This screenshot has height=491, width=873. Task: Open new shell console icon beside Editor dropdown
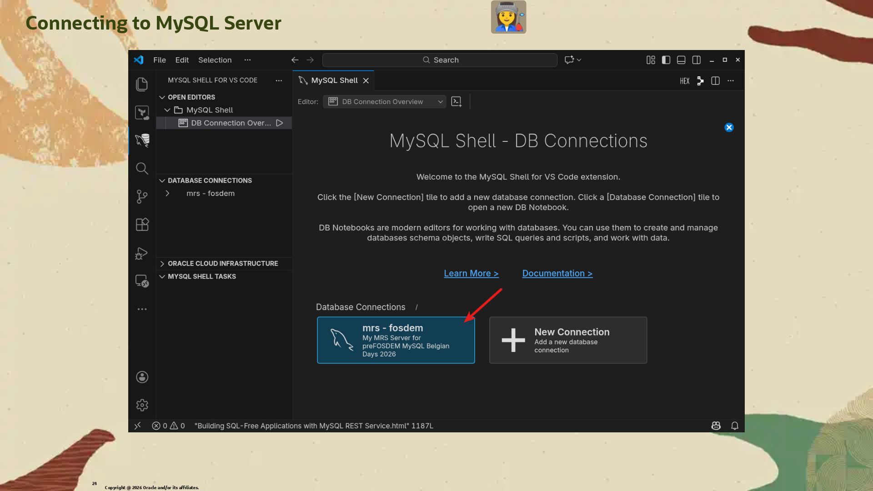coord(456,102)
